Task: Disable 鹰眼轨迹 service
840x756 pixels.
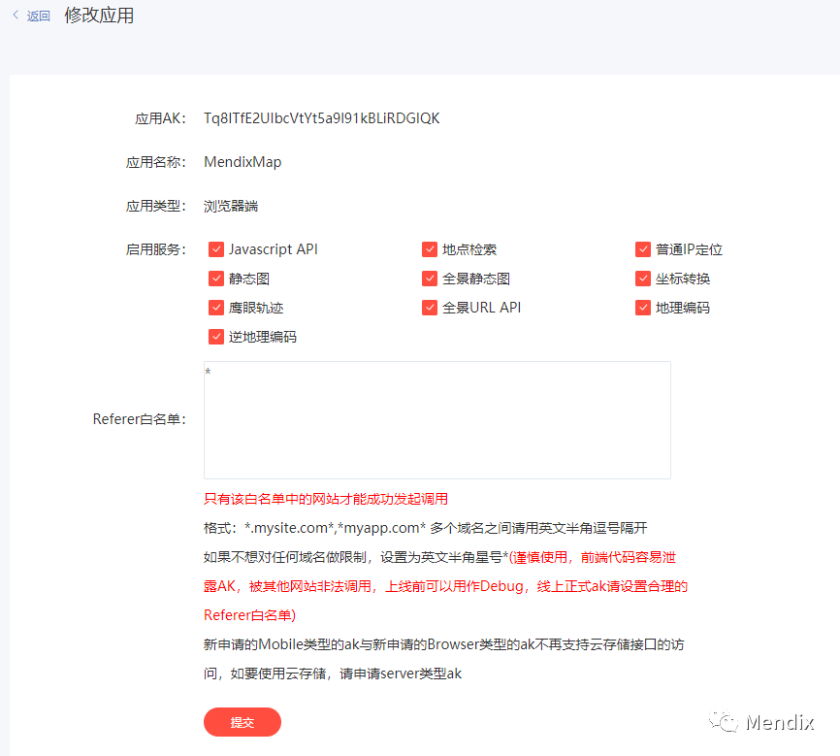Action: click(x=216, y=308)
